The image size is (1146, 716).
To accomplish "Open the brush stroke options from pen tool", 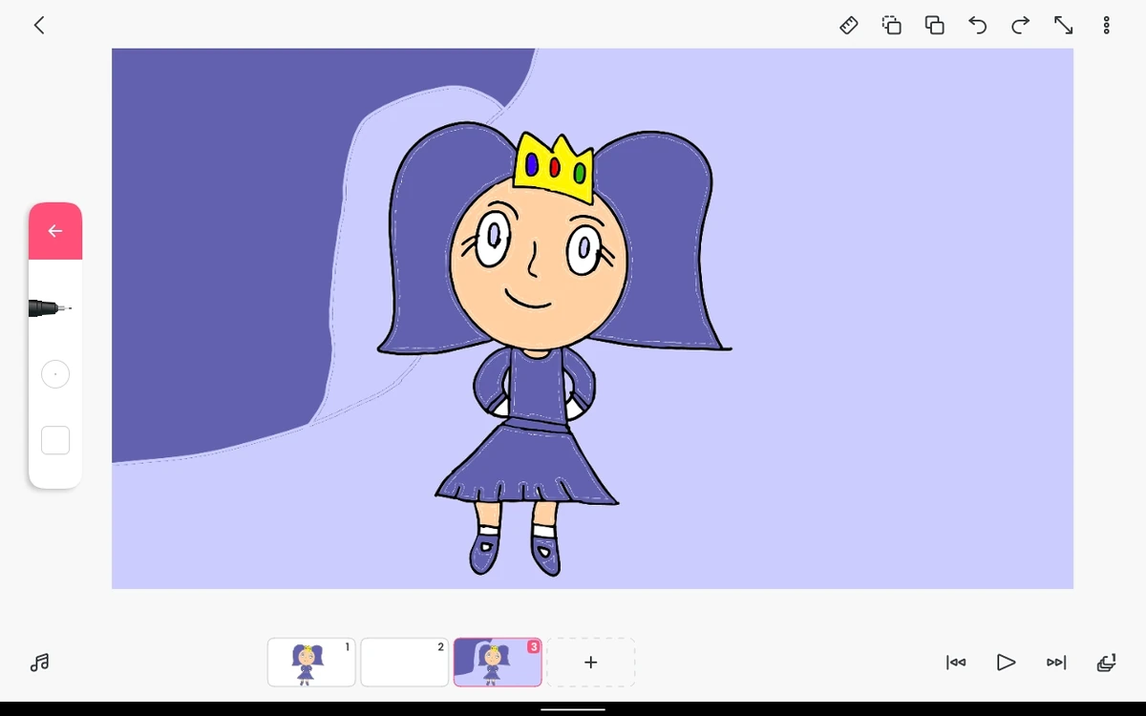I will (x=48, y=307).
